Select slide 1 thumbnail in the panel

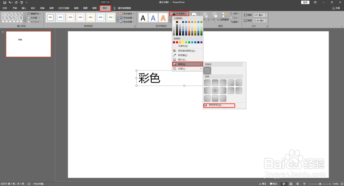pos(29,44)
